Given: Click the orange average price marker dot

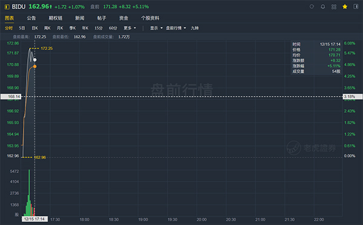Looking at the screenshot, I should tap(34, 66).
